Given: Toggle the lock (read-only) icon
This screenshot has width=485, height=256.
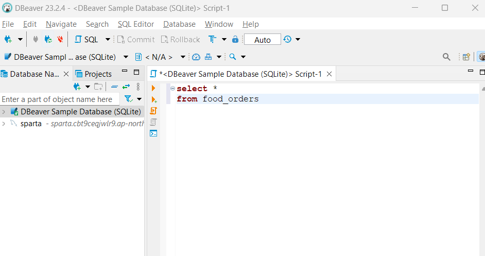Looking at the screenshot, I should click(235, 39).
